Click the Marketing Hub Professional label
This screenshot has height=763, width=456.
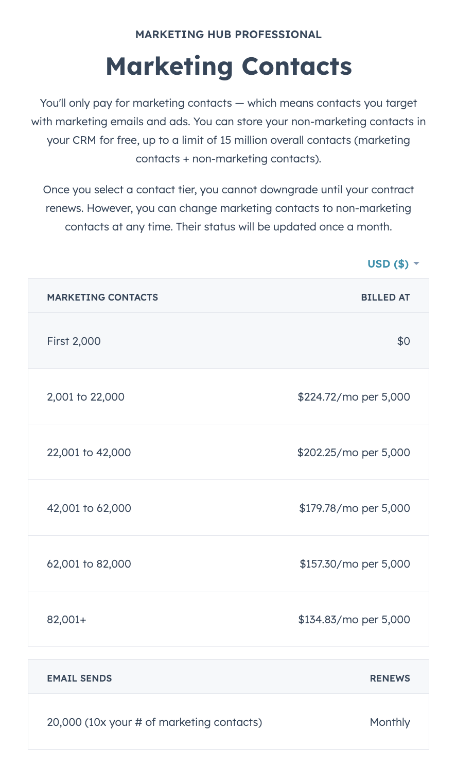tap(229, 35)
